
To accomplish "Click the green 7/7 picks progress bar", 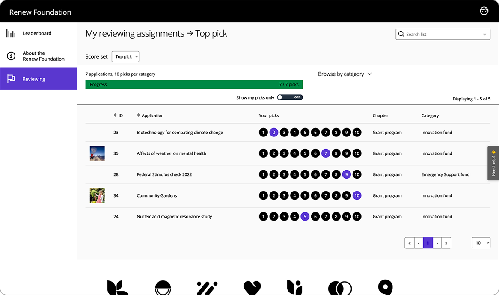I will pos(194,84).
